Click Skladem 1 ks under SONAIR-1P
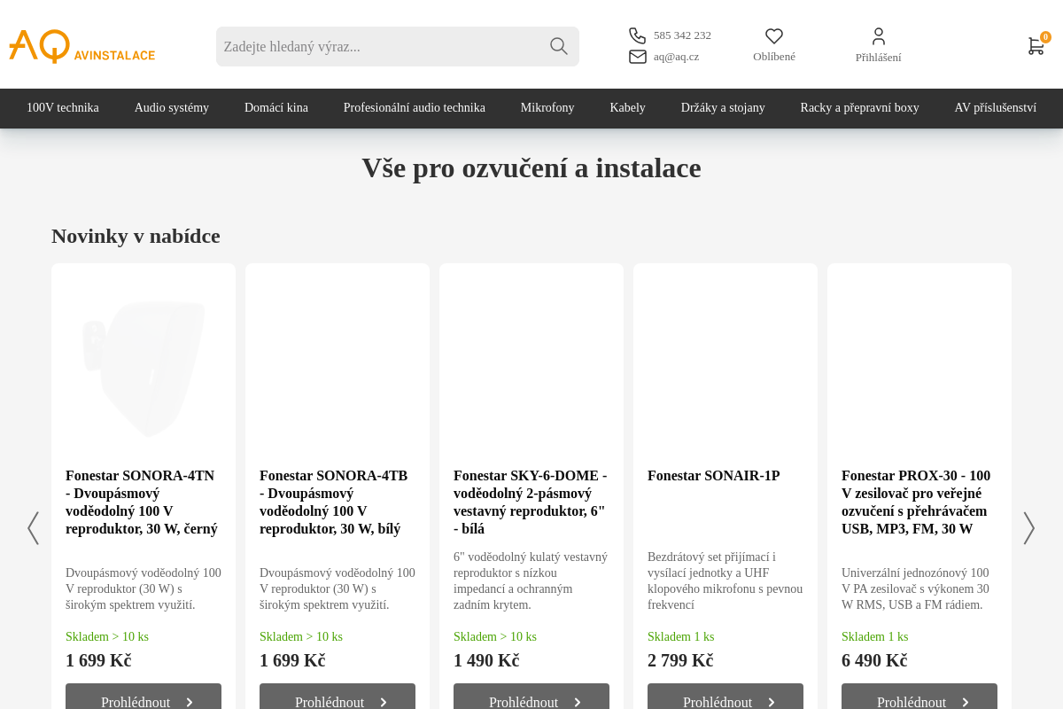The image size is (1063, 709). click(680, 637)
